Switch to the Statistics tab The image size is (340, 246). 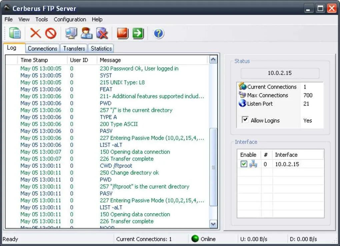click(x=101, y=49)
